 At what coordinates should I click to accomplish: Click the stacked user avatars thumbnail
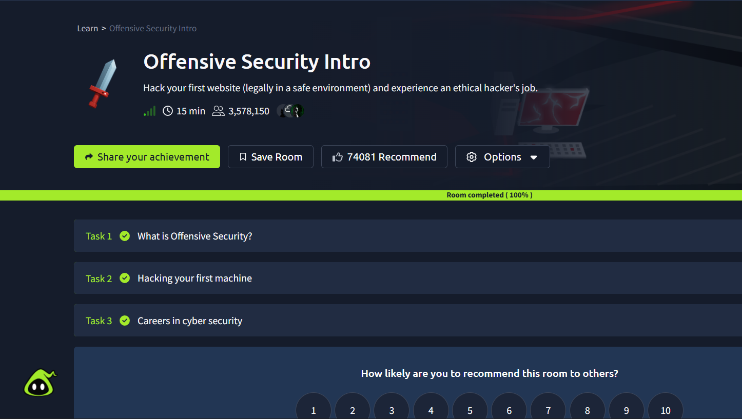(x=290, y=110)
